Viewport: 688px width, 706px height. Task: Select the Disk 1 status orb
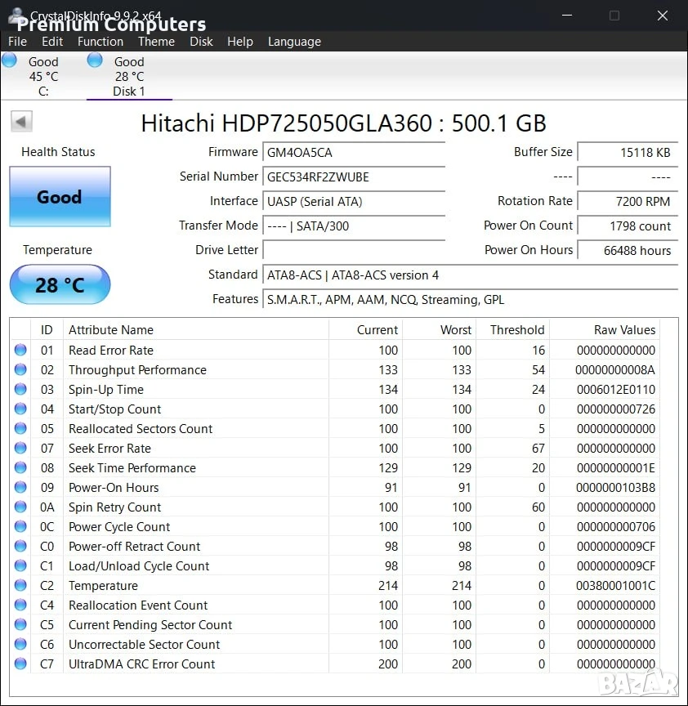95,60
